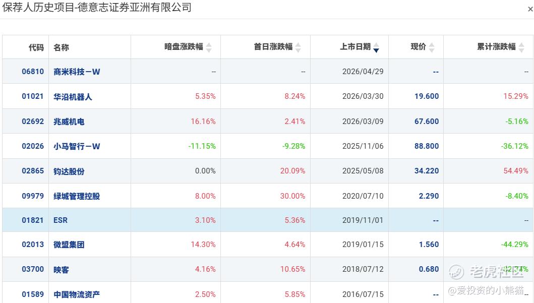Open stock 中国物流资产

[x=77, y=294]
